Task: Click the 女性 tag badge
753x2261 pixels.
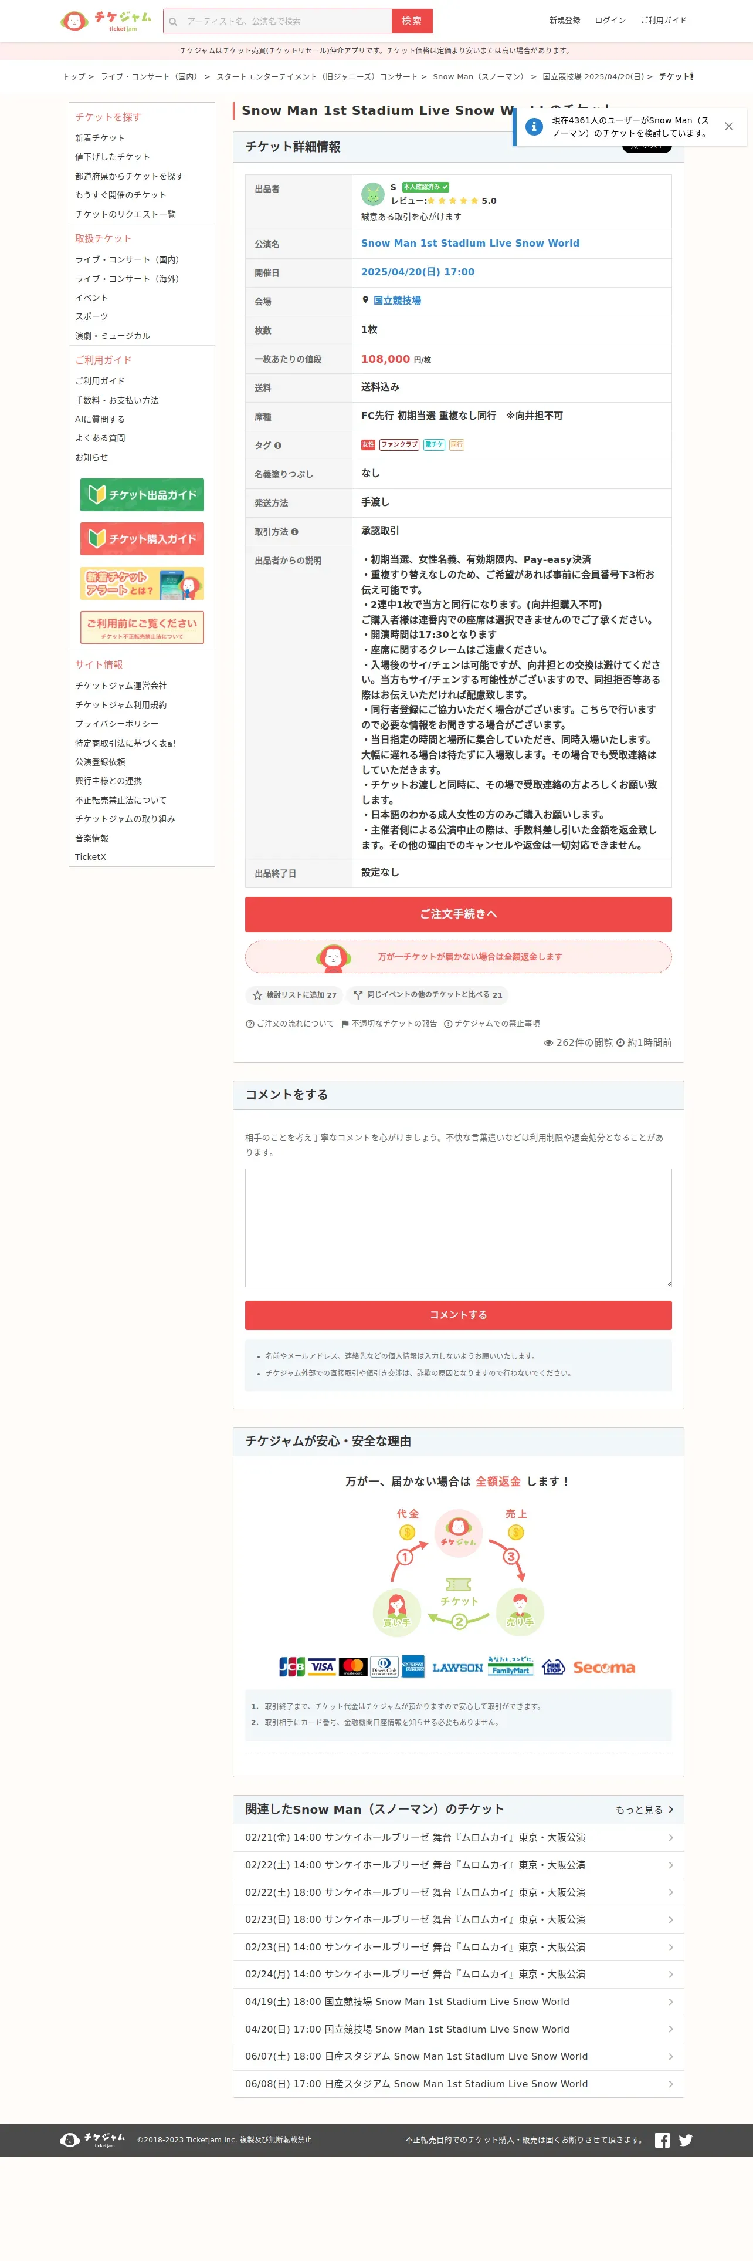Action: (x=368, y=445)
